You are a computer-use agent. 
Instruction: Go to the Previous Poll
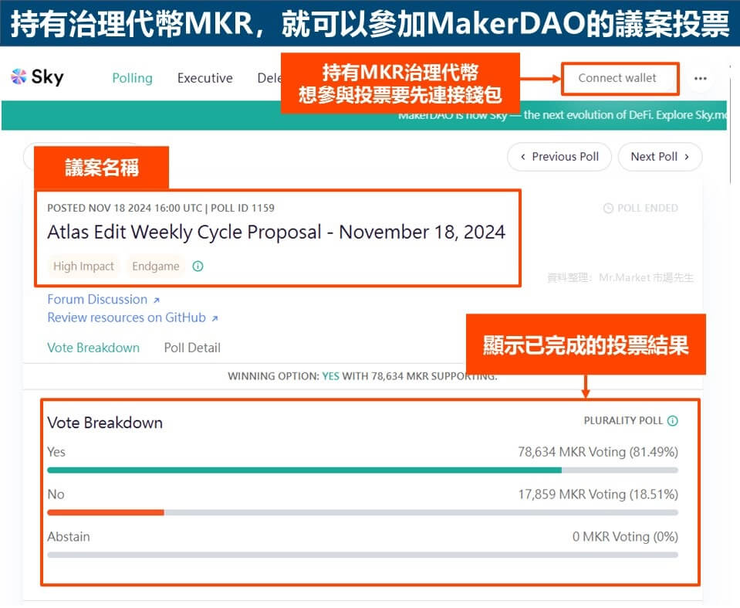(559, 157)
